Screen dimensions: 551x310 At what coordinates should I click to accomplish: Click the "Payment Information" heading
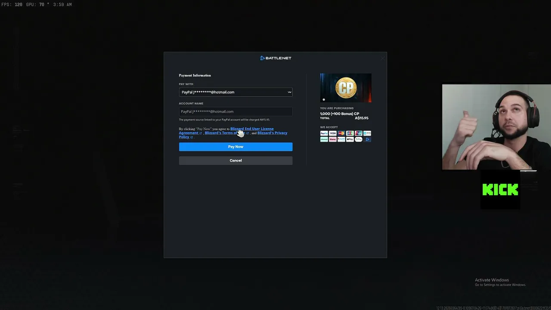[x=195, y=75]
